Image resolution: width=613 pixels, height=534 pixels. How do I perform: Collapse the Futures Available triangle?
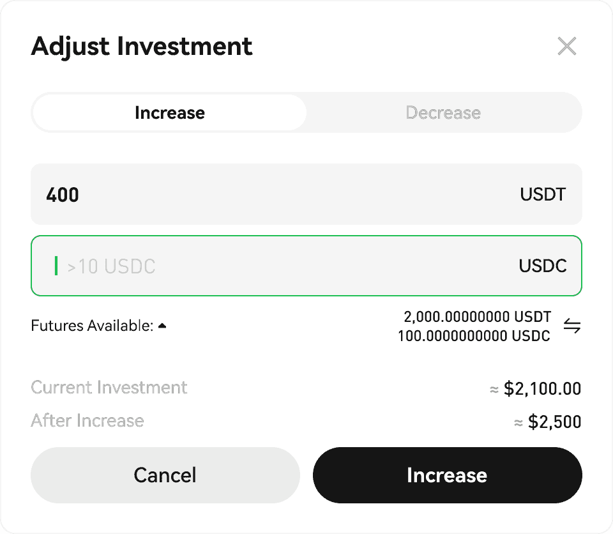click(163, 326)
